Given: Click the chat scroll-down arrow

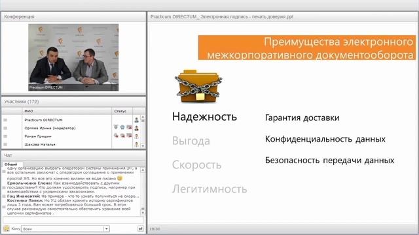Looking at the screenshot, I should pos(143,213).
